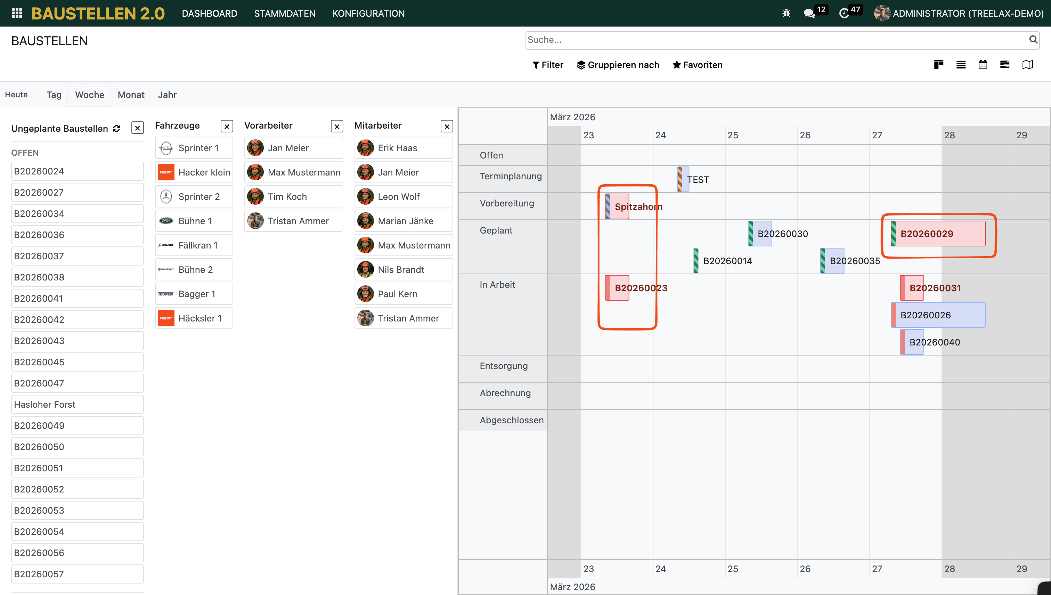
Task: Open the chat messages icon
Action: coord(809,13)
